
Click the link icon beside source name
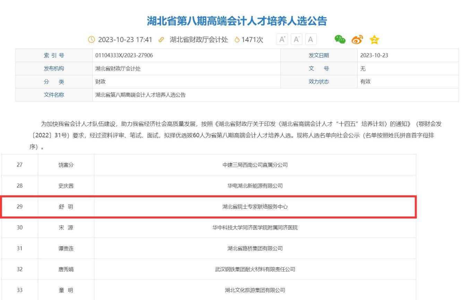click(161, 40)
